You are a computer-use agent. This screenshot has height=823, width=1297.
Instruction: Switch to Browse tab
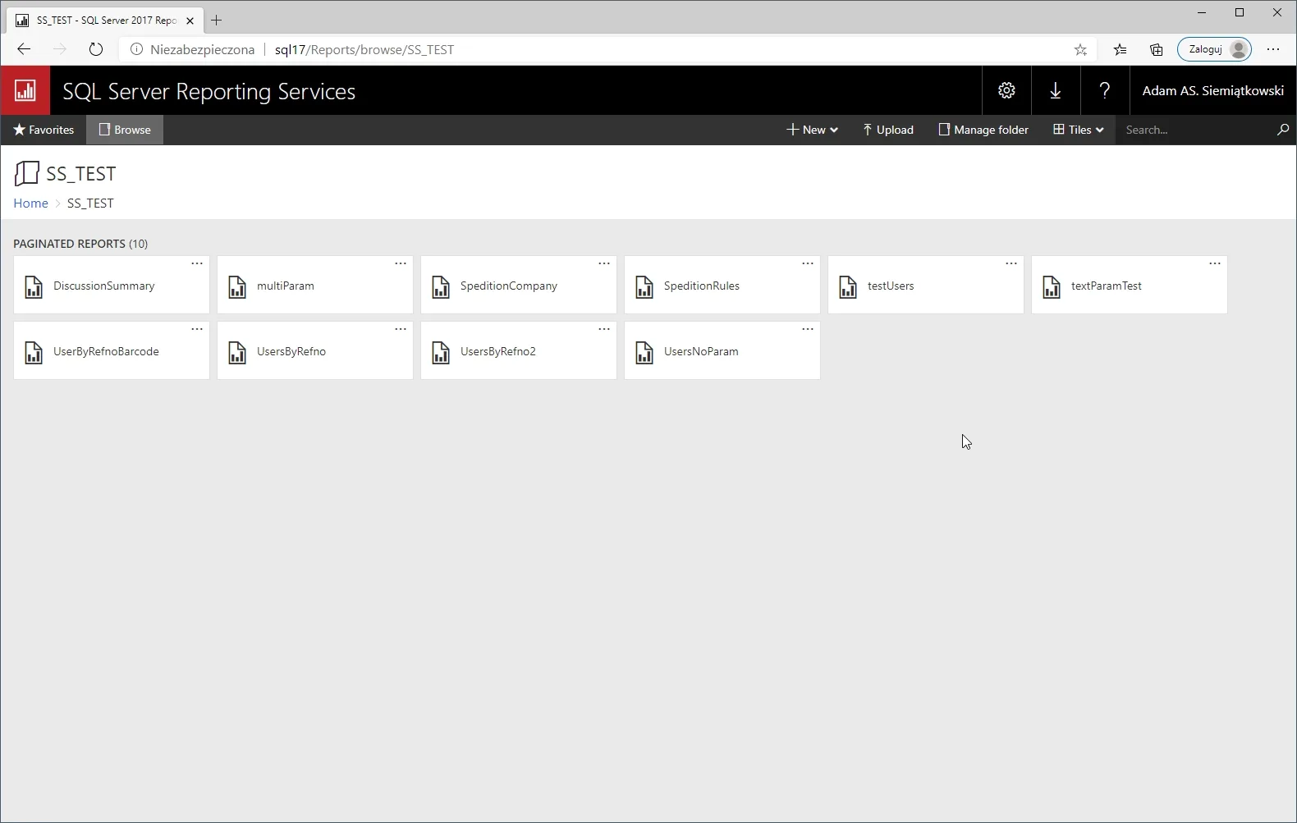tap(125, 130)
